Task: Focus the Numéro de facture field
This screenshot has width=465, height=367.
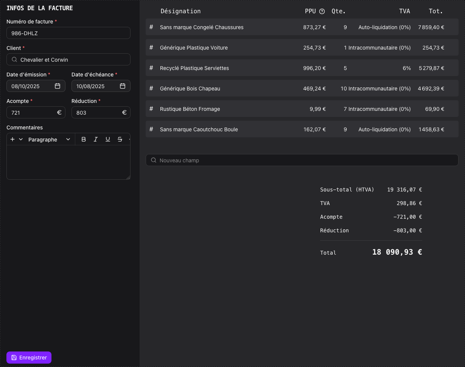Action: [68, 33]
